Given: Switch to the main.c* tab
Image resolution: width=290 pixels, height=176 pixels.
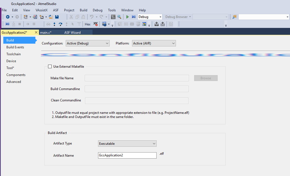Looking at the screenshot, I should pyautogui.click(x=46, y=33).
